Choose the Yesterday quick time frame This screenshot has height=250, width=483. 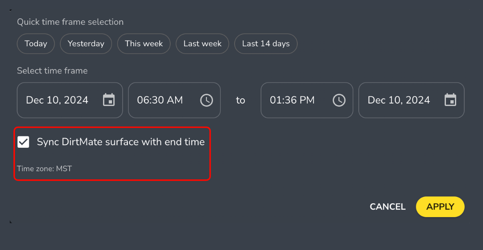tap(86, 44)
